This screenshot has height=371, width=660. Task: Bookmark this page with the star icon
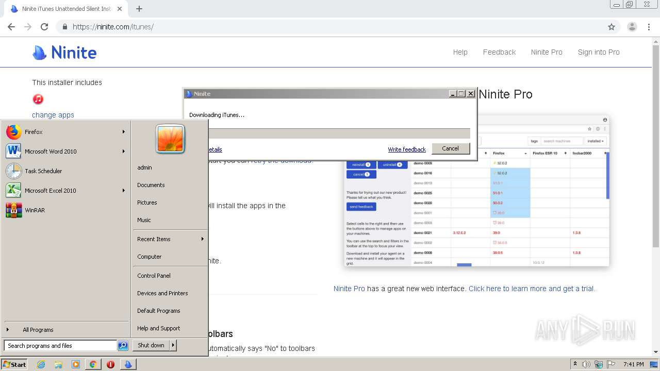pos(612,27)
